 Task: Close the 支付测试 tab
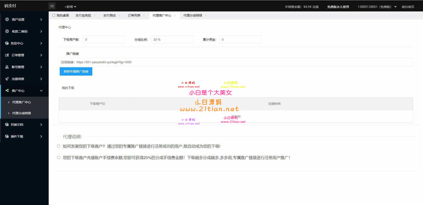119,16
